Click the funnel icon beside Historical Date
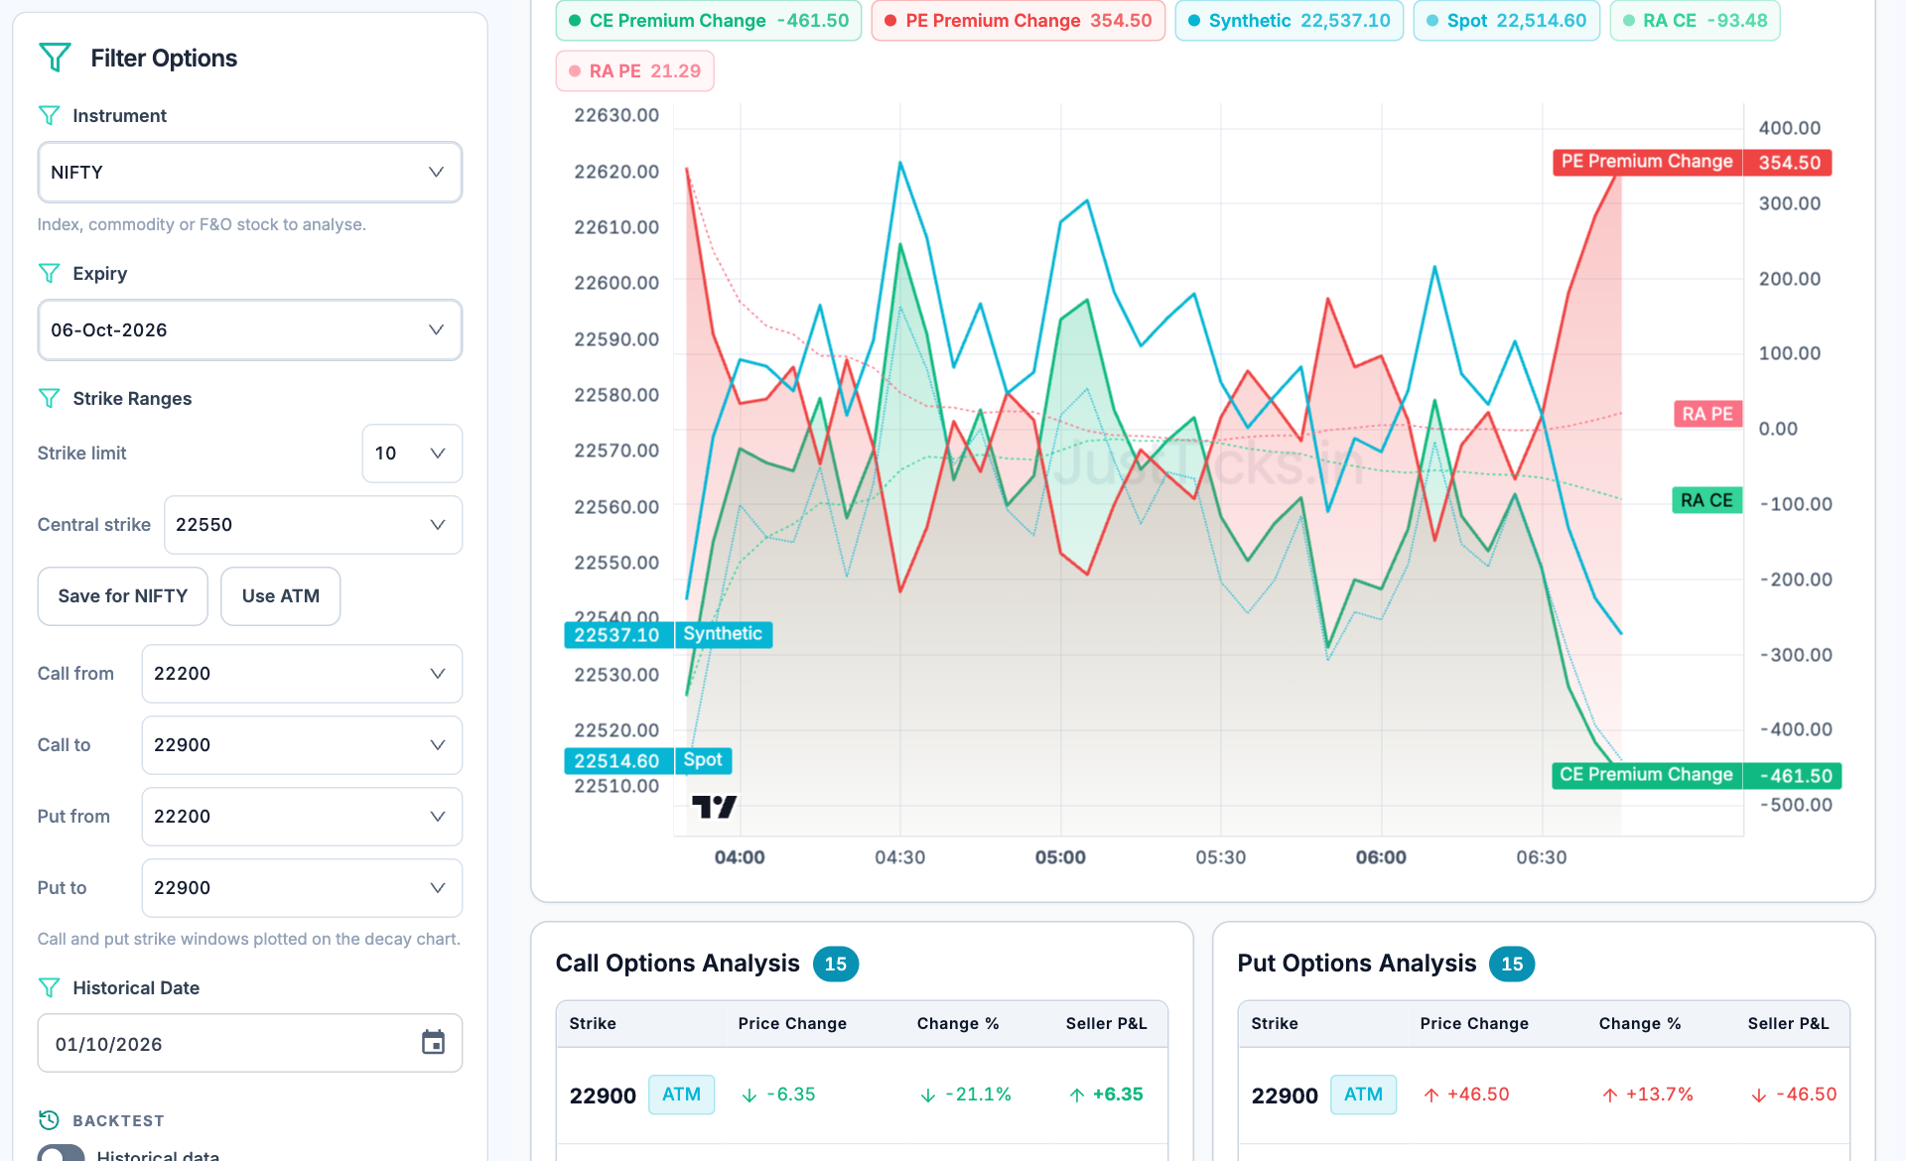 point(49,987)
